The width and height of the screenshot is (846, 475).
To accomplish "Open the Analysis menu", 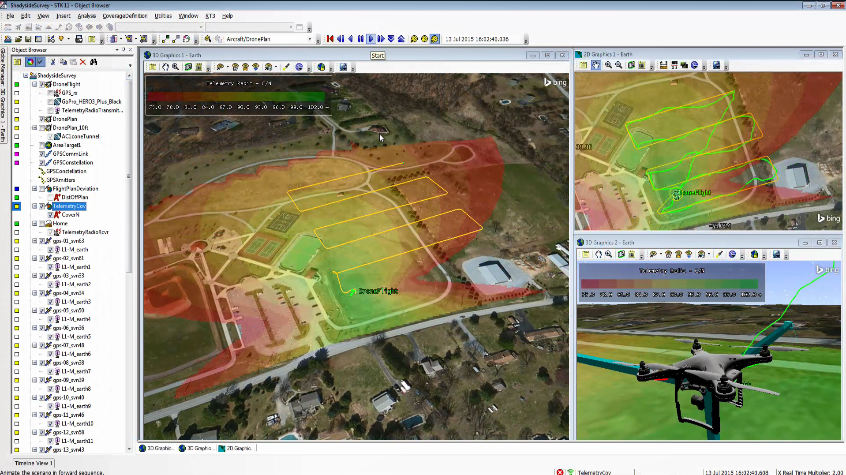I will pos(86,16).
